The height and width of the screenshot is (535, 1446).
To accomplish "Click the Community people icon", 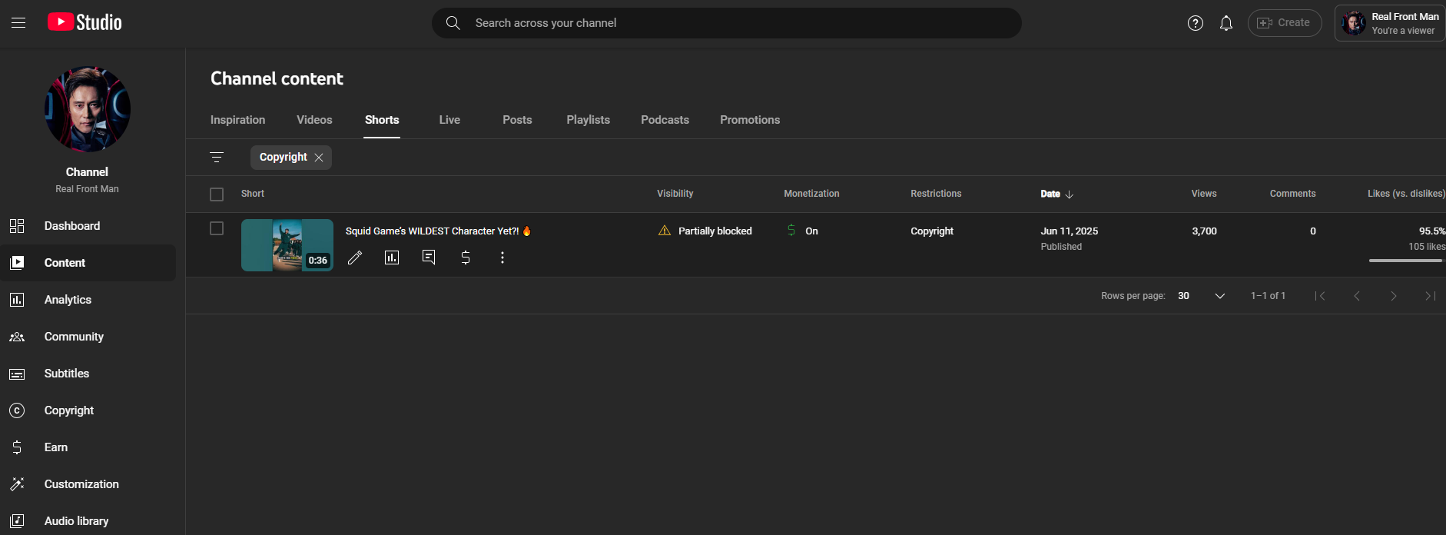I will point(17,337).
